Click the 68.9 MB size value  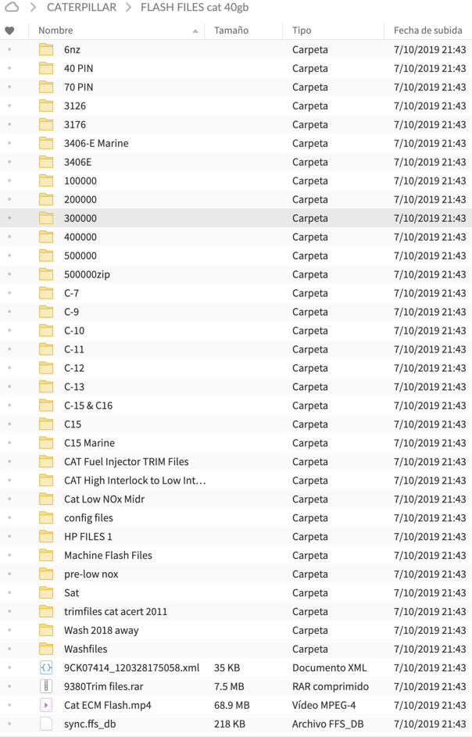click(232, 705)
